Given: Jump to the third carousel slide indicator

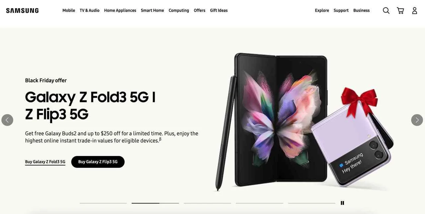Looking at the screenshot, I should tap(208, 203).
